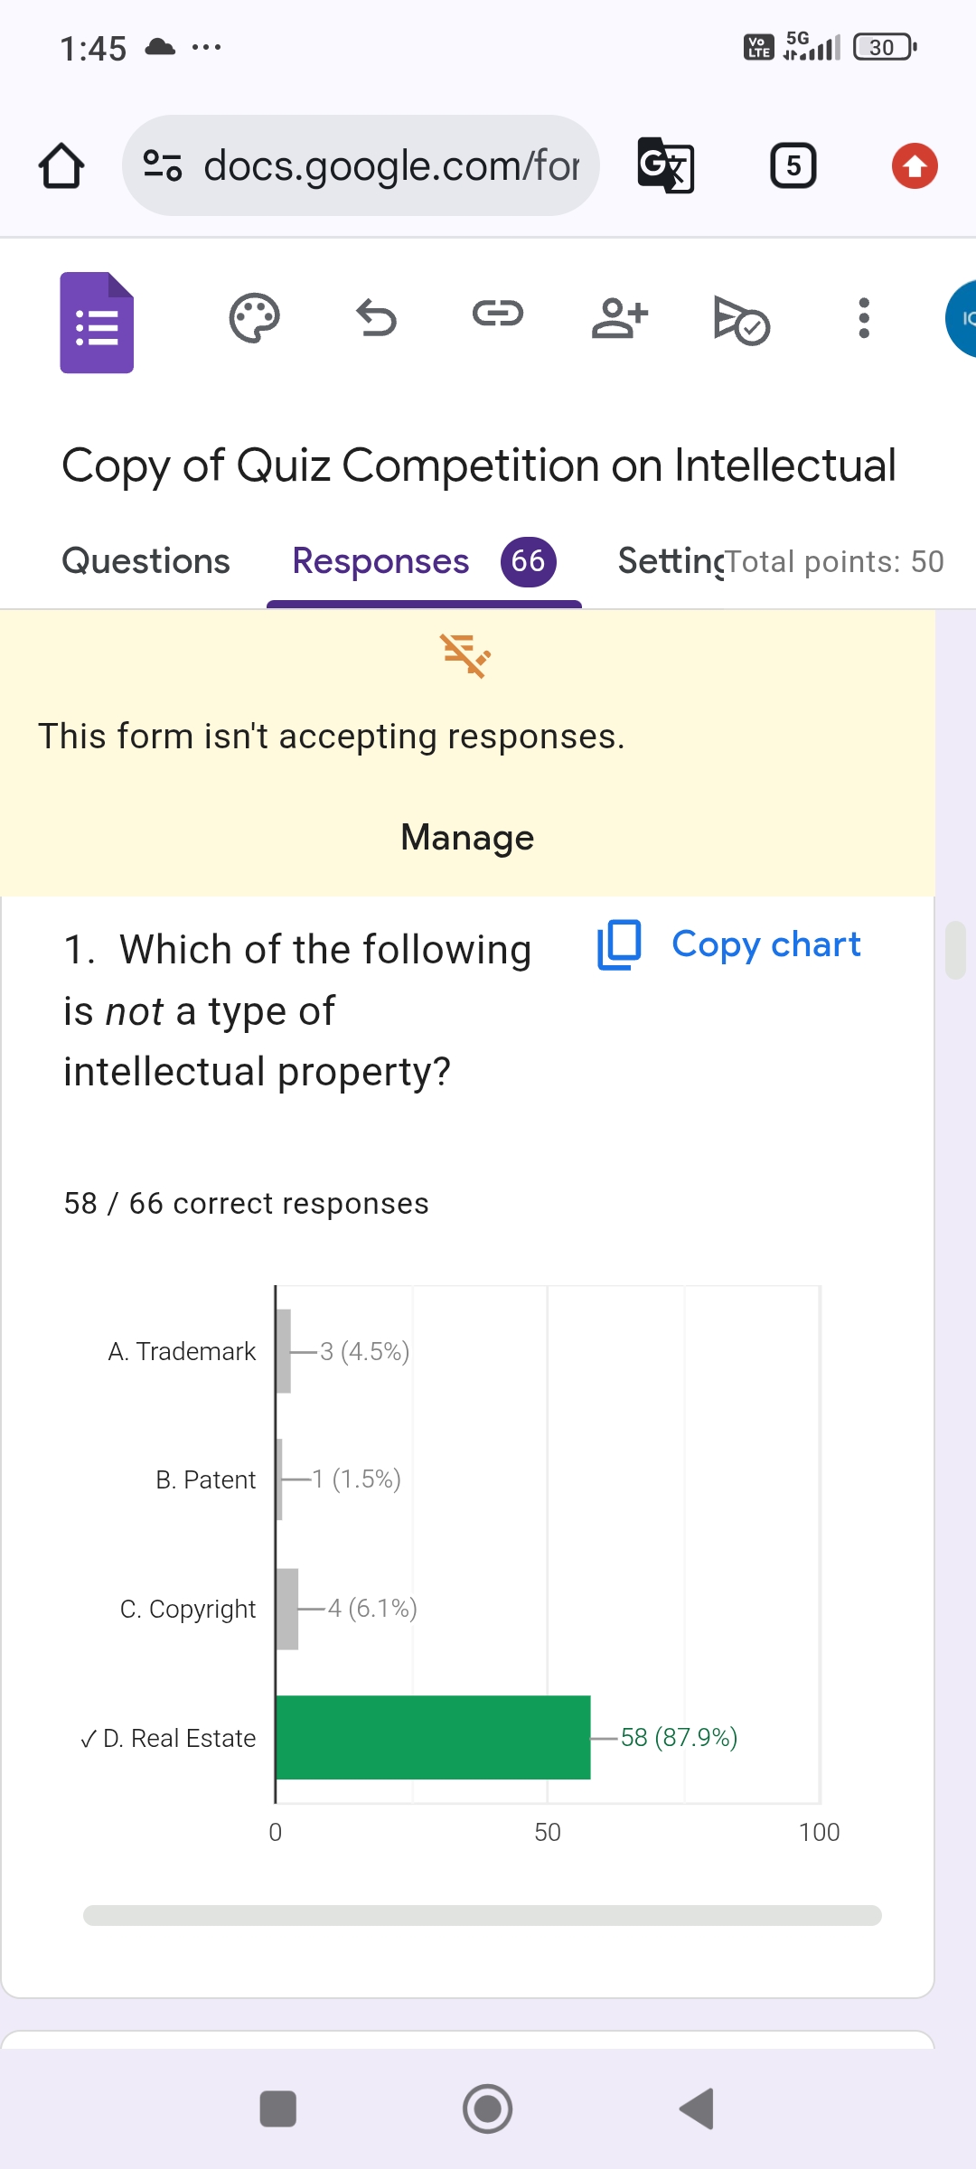Click the undo arrow icon
Screen dimensions: 976x2169
pos(376,318)
